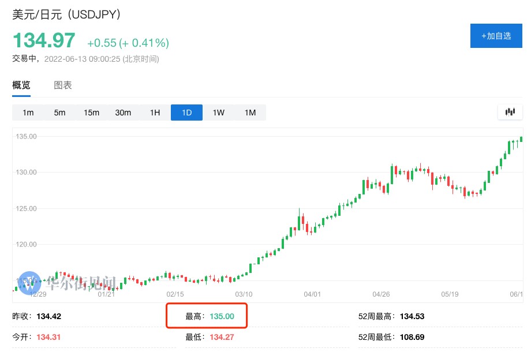The width and height of the screenshot is (531, 352).
Task: Open the 图表 chart tab
Action: tap(63, 85)
